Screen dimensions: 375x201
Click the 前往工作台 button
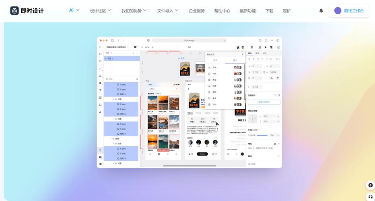pyautogui.click(x=349, y=11)
